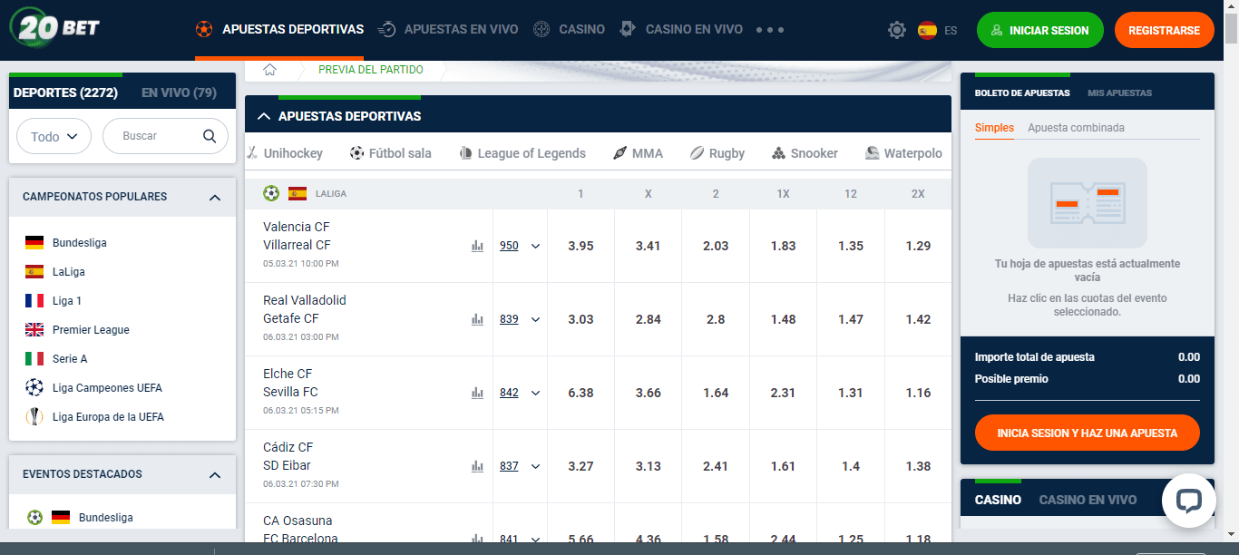
Task: Open statistics icon for Valencia CF match
Action: [x=477, y=246]
